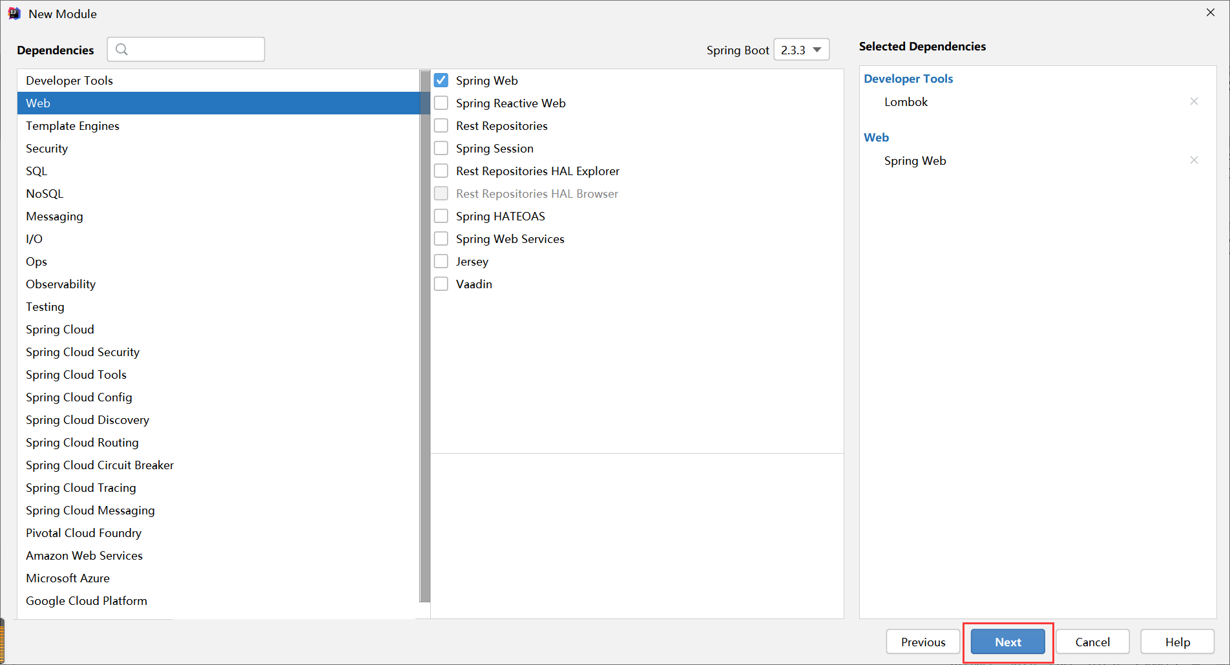
Task: Tick the Spring Session checkbox
Action: [441, 148]
